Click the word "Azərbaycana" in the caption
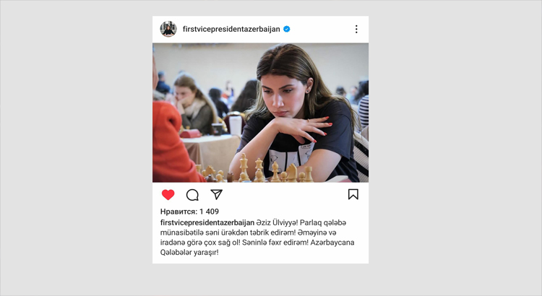Screen dimensions: 542x296 point(332,243)
